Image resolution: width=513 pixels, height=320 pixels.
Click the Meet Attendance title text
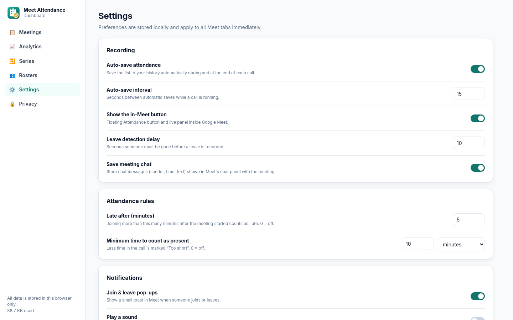[x=45, y=10]
